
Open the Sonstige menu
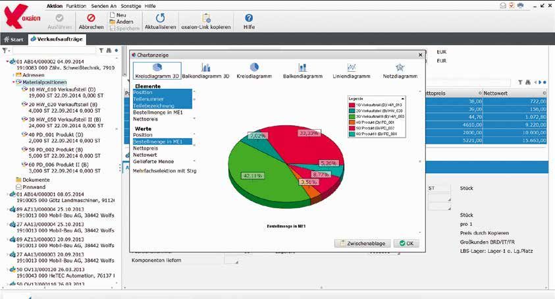click(x=128, y=5)
